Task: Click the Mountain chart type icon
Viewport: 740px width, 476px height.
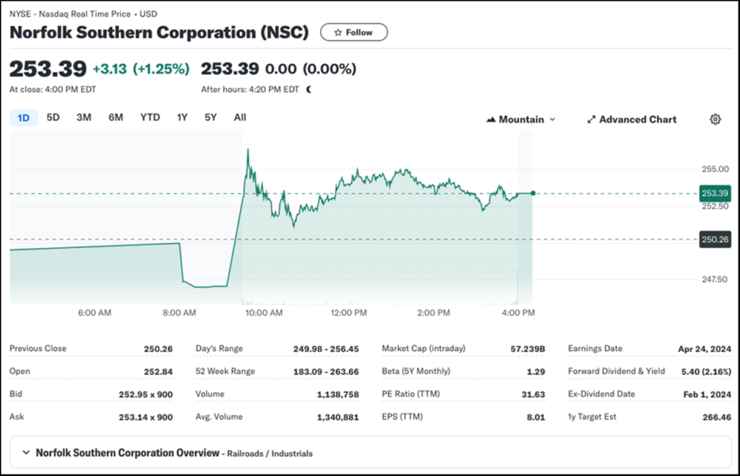Action: (x=491, y=120)
